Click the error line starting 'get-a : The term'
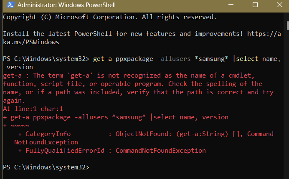Viewport: 289px width, 179px height. click(x=129, y=76)
